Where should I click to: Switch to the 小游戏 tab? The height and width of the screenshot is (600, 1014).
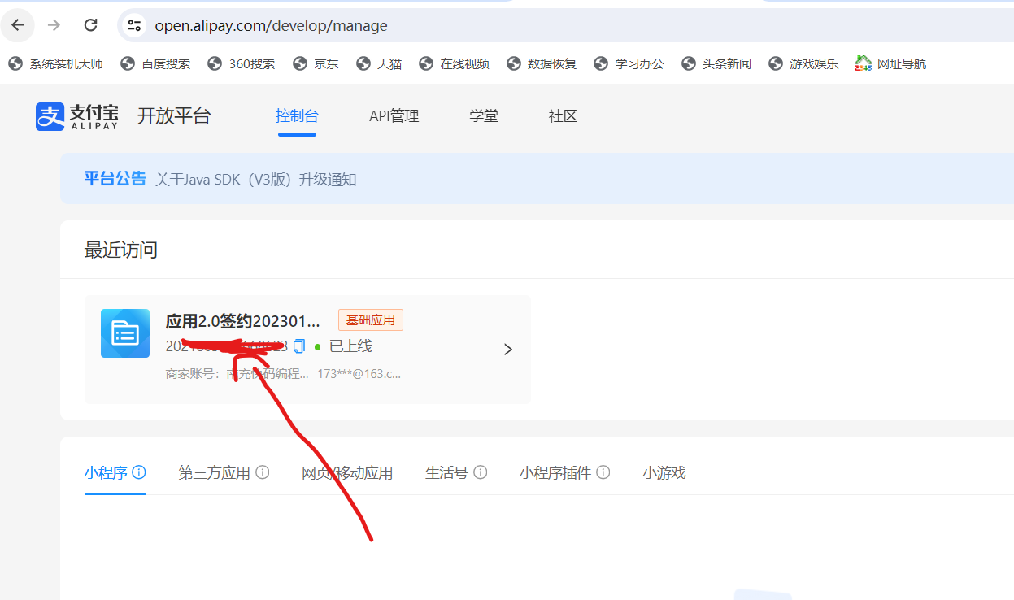[x=664, y=472]
